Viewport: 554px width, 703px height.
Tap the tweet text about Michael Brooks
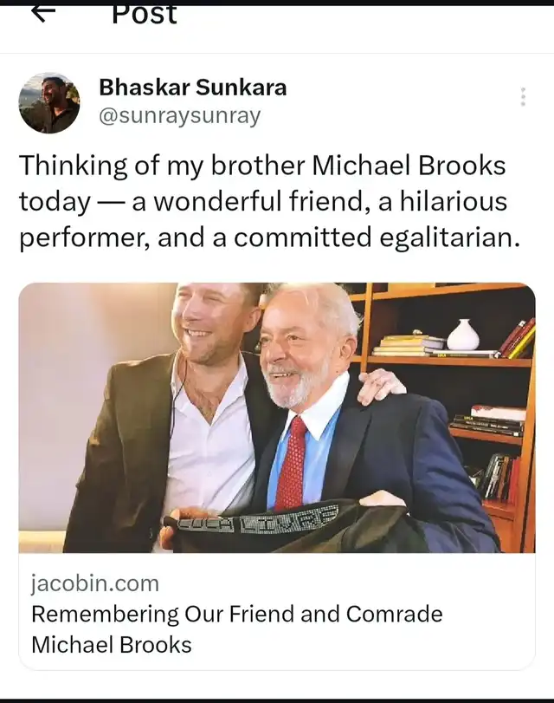click(x=269, y=201)
